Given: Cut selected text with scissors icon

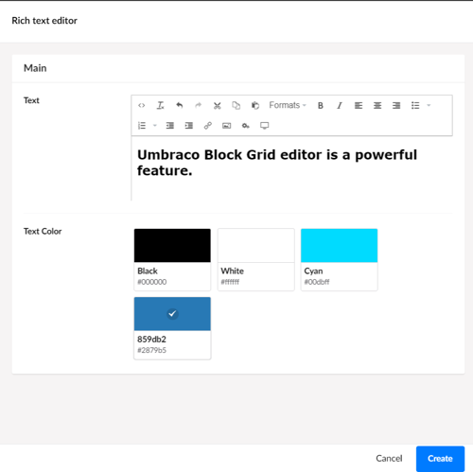Looking at the screenshot, I should tap(218, 105).
